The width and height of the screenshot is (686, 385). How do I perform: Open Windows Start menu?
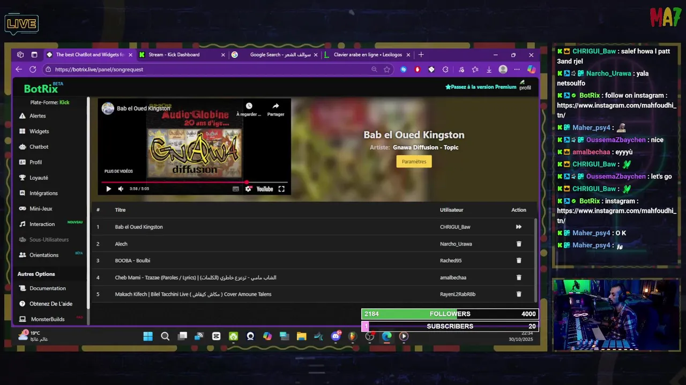[148, 336]
